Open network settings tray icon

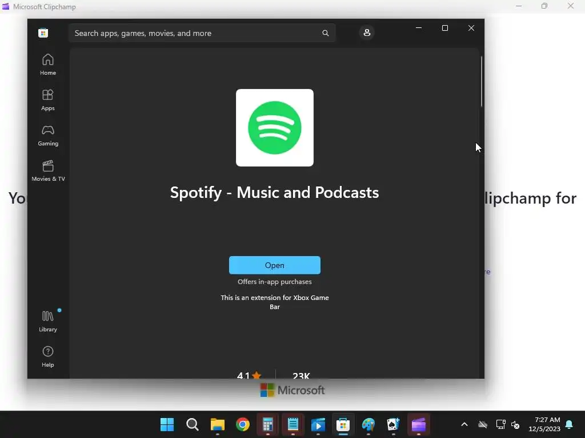coord(500,424)
